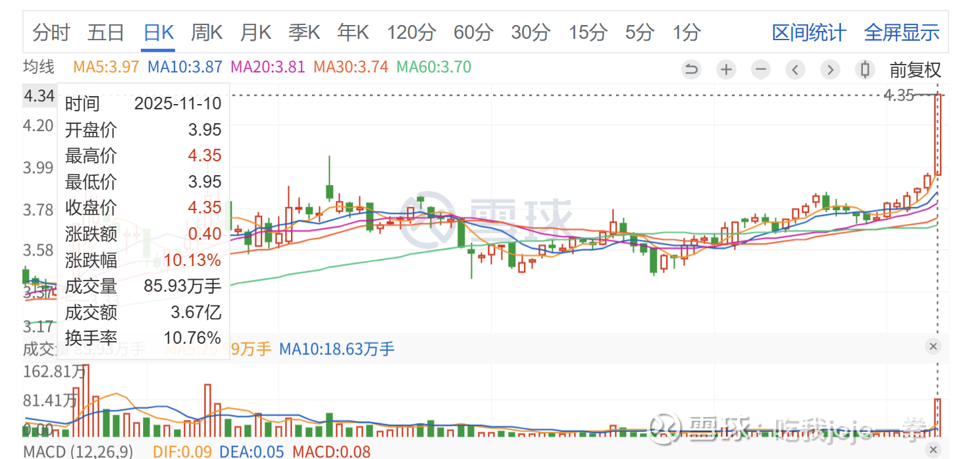Click the MA20:3.81 indicator label

[268, 67]
